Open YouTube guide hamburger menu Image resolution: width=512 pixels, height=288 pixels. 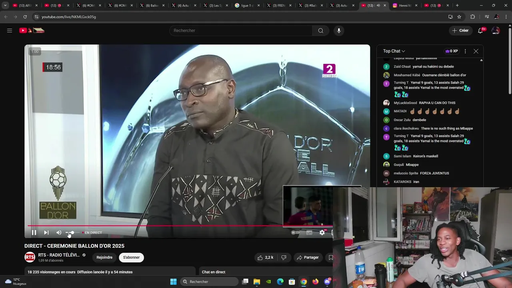coord(10,30)
